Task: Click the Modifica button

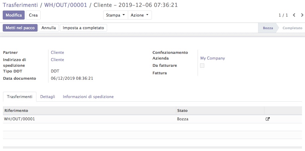Action: 14,15
